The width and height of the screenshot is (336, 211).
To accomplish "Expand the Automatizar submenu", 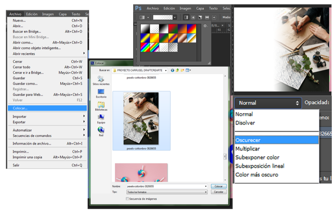I will click(84, 130).
